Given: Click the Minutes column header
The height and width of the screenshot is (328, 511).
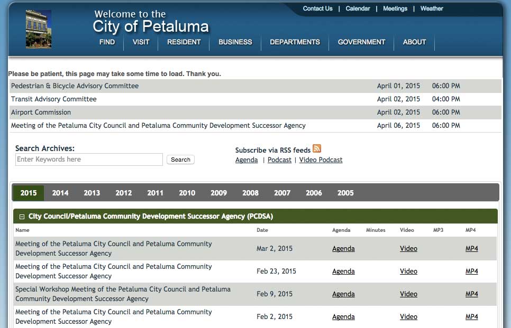Looking at the screenshot, I should [x=376, y=230].
